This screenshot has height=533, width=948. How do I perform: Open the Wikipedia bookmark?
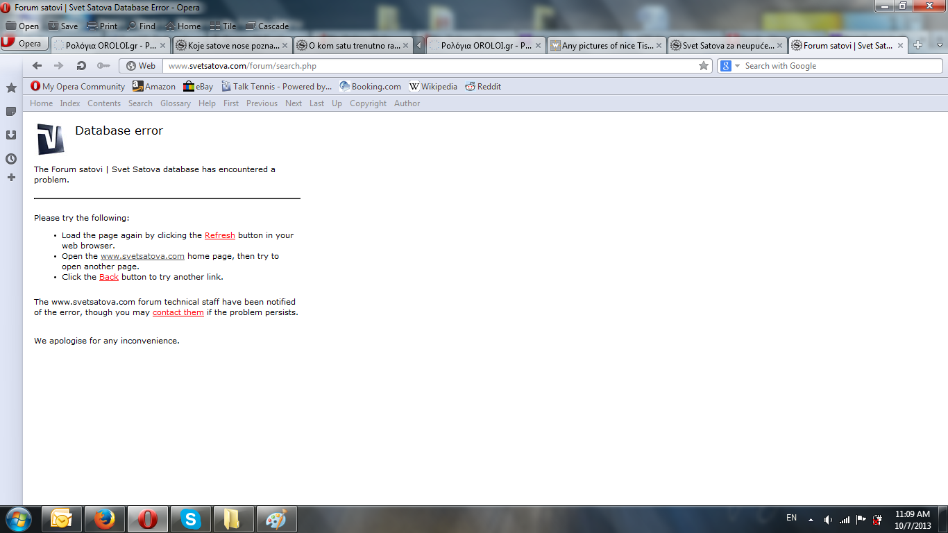click(x=433, y=87)
